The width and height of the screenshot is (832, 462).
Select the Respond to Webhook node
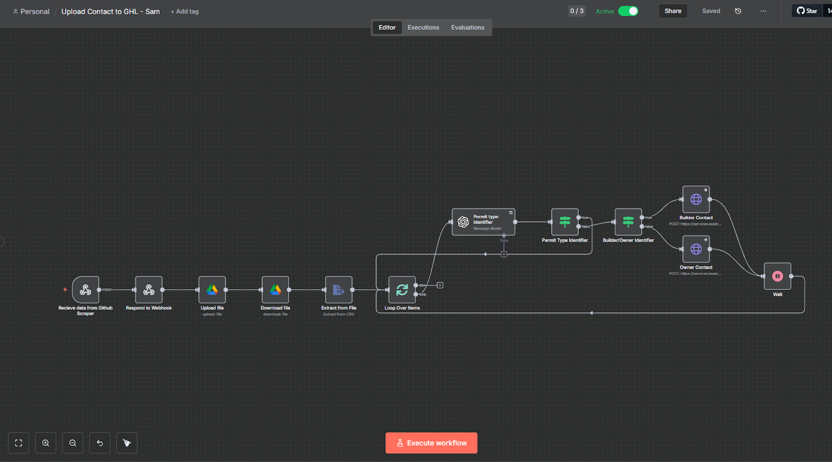coord(149,290)
